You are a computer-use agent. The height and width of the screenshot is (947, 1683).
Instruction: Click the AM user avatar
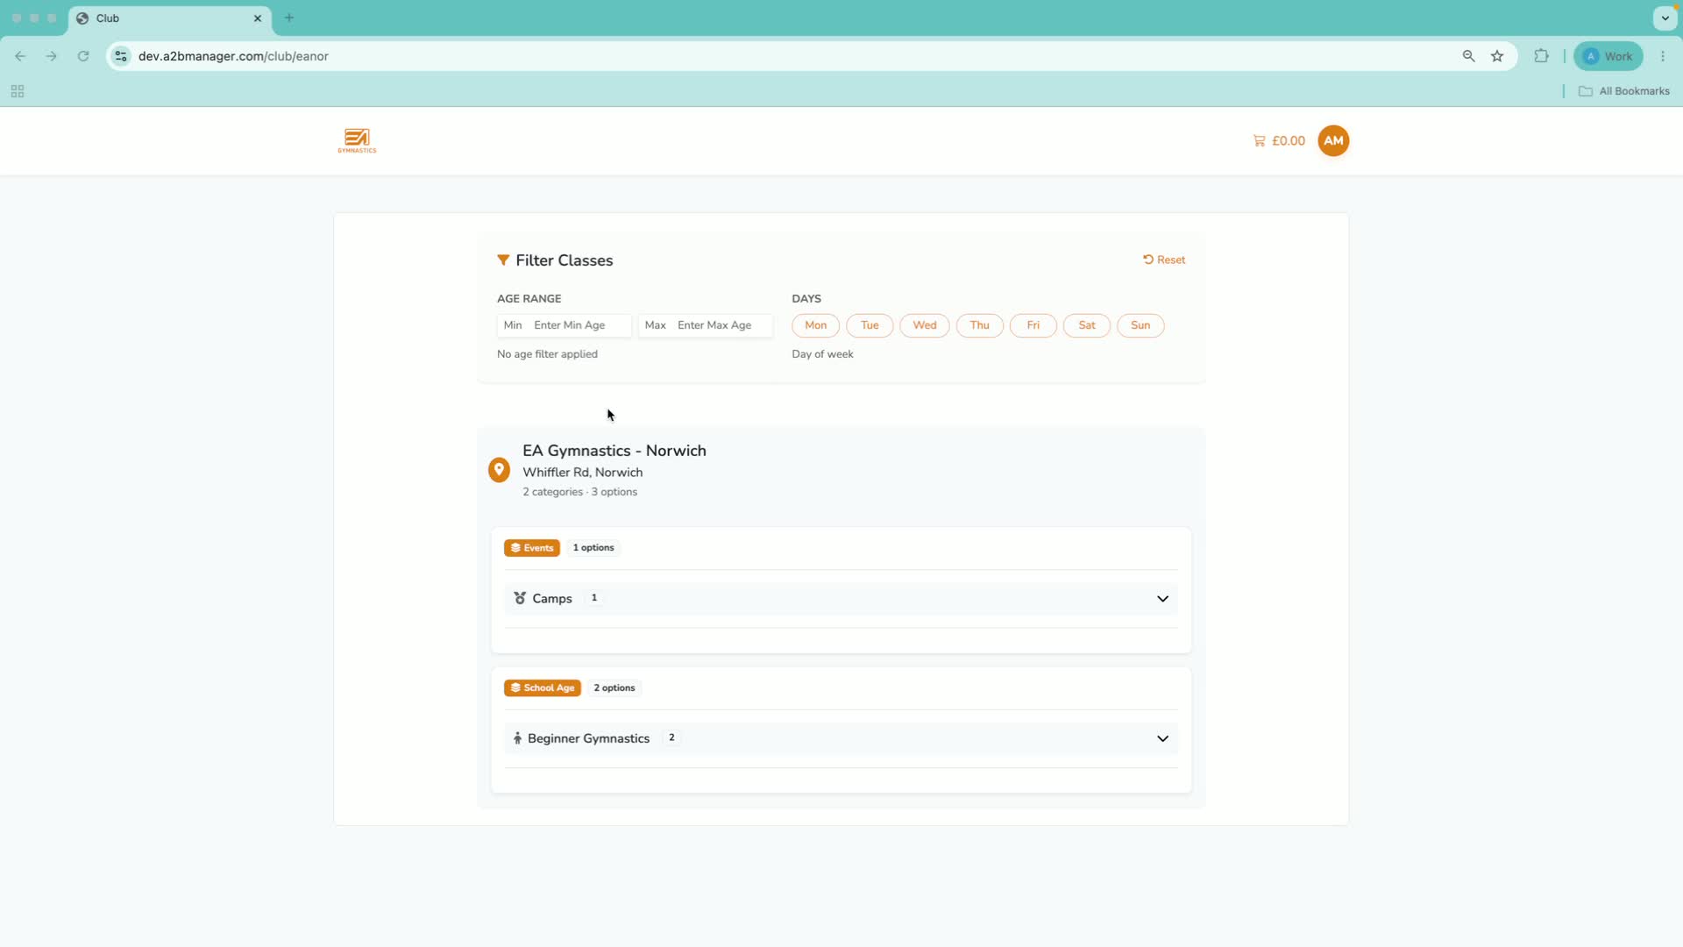1333,141
